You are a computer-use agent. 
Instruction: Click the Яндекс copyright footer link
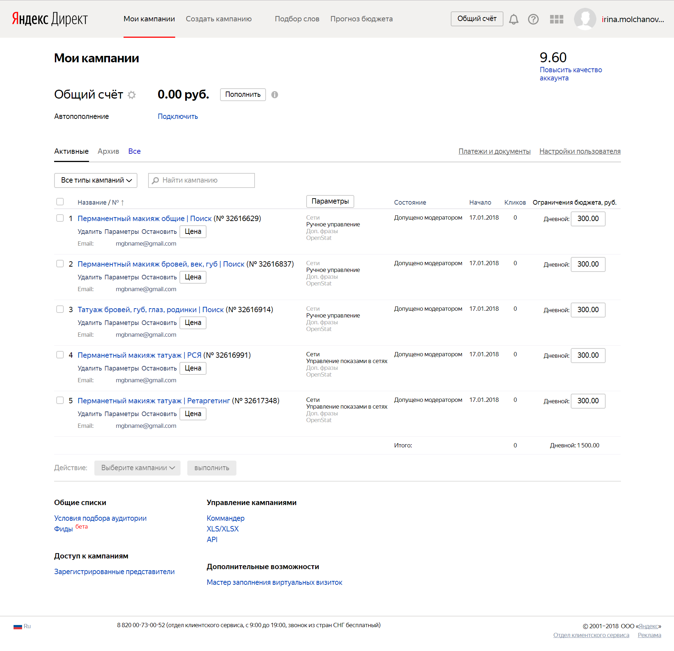coord(648,626)
